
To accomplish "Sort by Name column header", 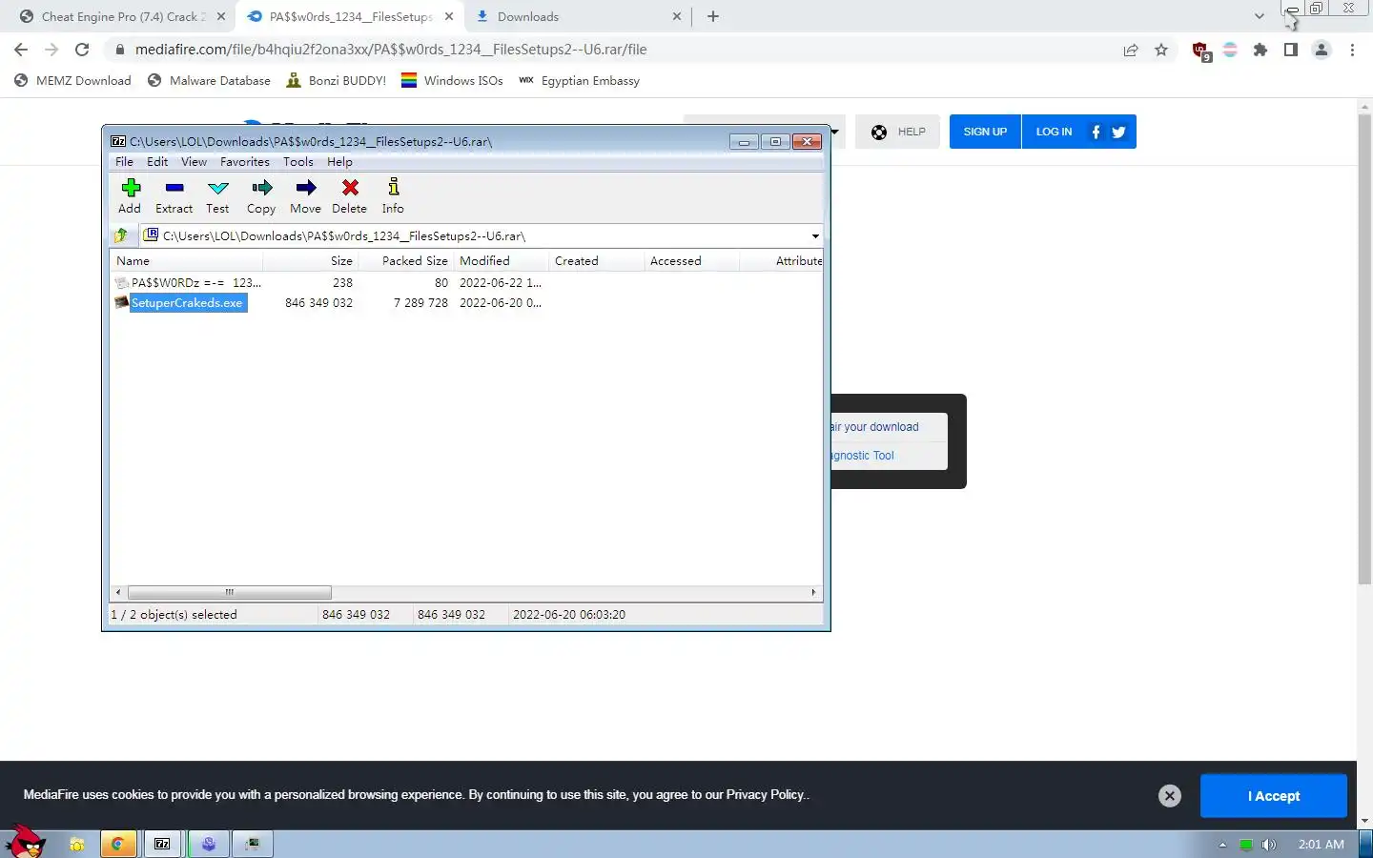I will [x=186, y=261].
